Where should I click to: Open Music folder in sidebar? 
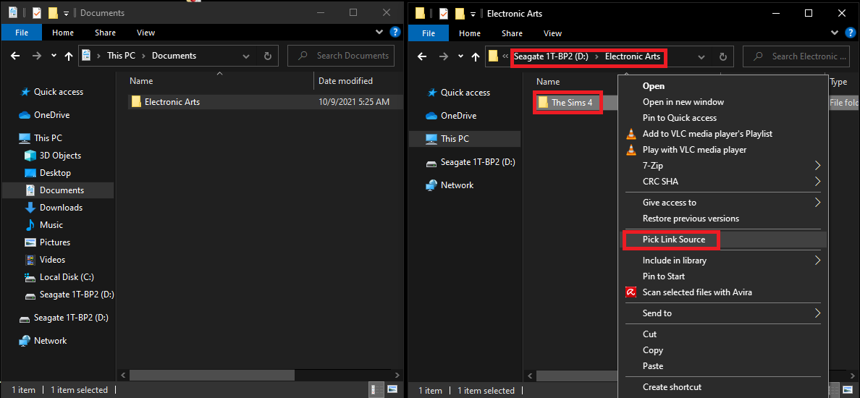44,225
